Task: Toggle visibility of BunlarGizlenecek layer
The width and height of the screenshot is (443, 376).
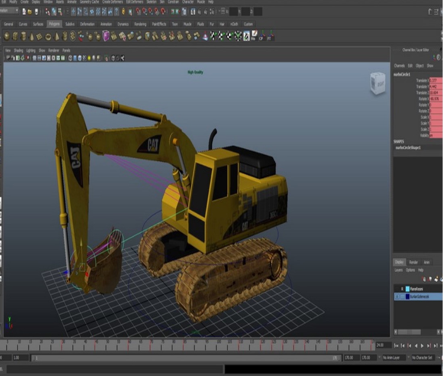Action: click(397, 297)
